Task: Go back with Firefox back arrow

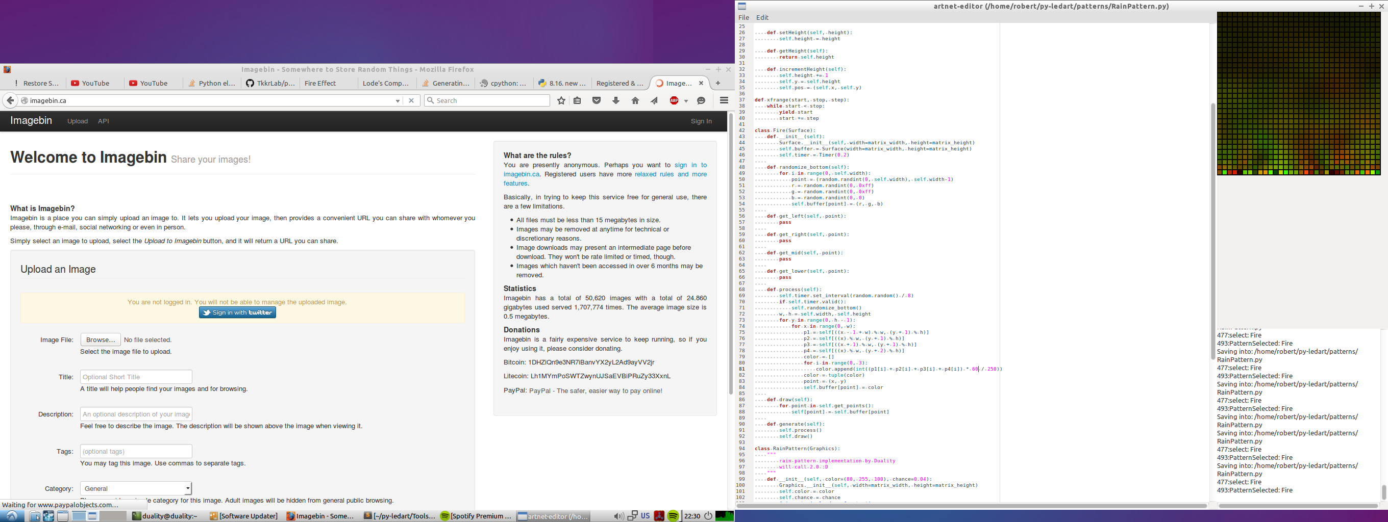Action: coord(10,100)
